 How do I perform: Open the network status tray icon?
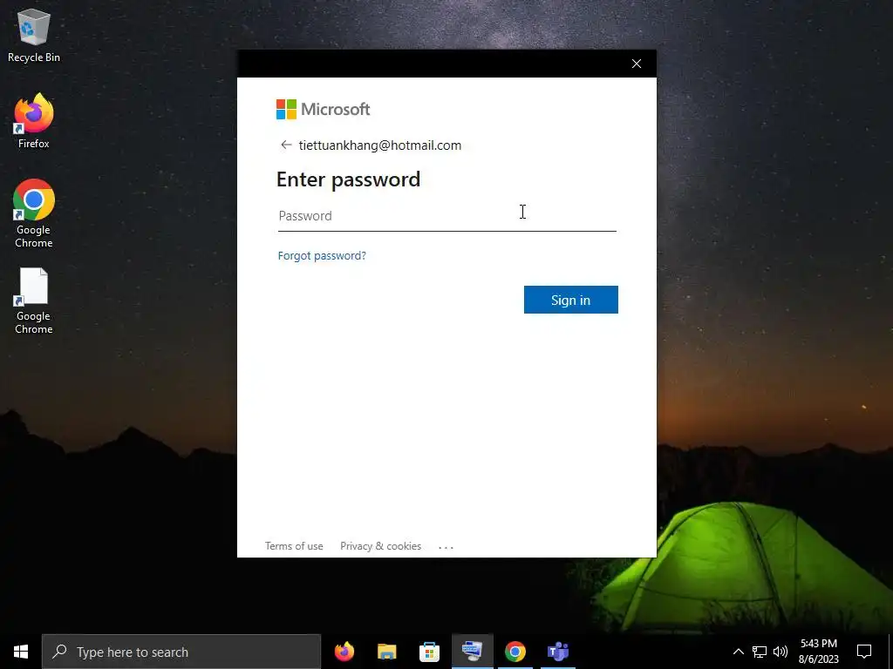(x=760, y=652)
